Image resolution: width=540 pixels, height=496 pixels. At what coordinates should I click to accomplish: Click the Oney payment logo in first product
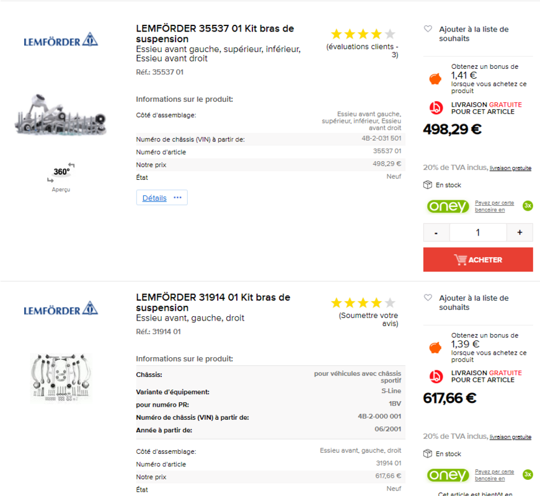(x=448, y=206)
